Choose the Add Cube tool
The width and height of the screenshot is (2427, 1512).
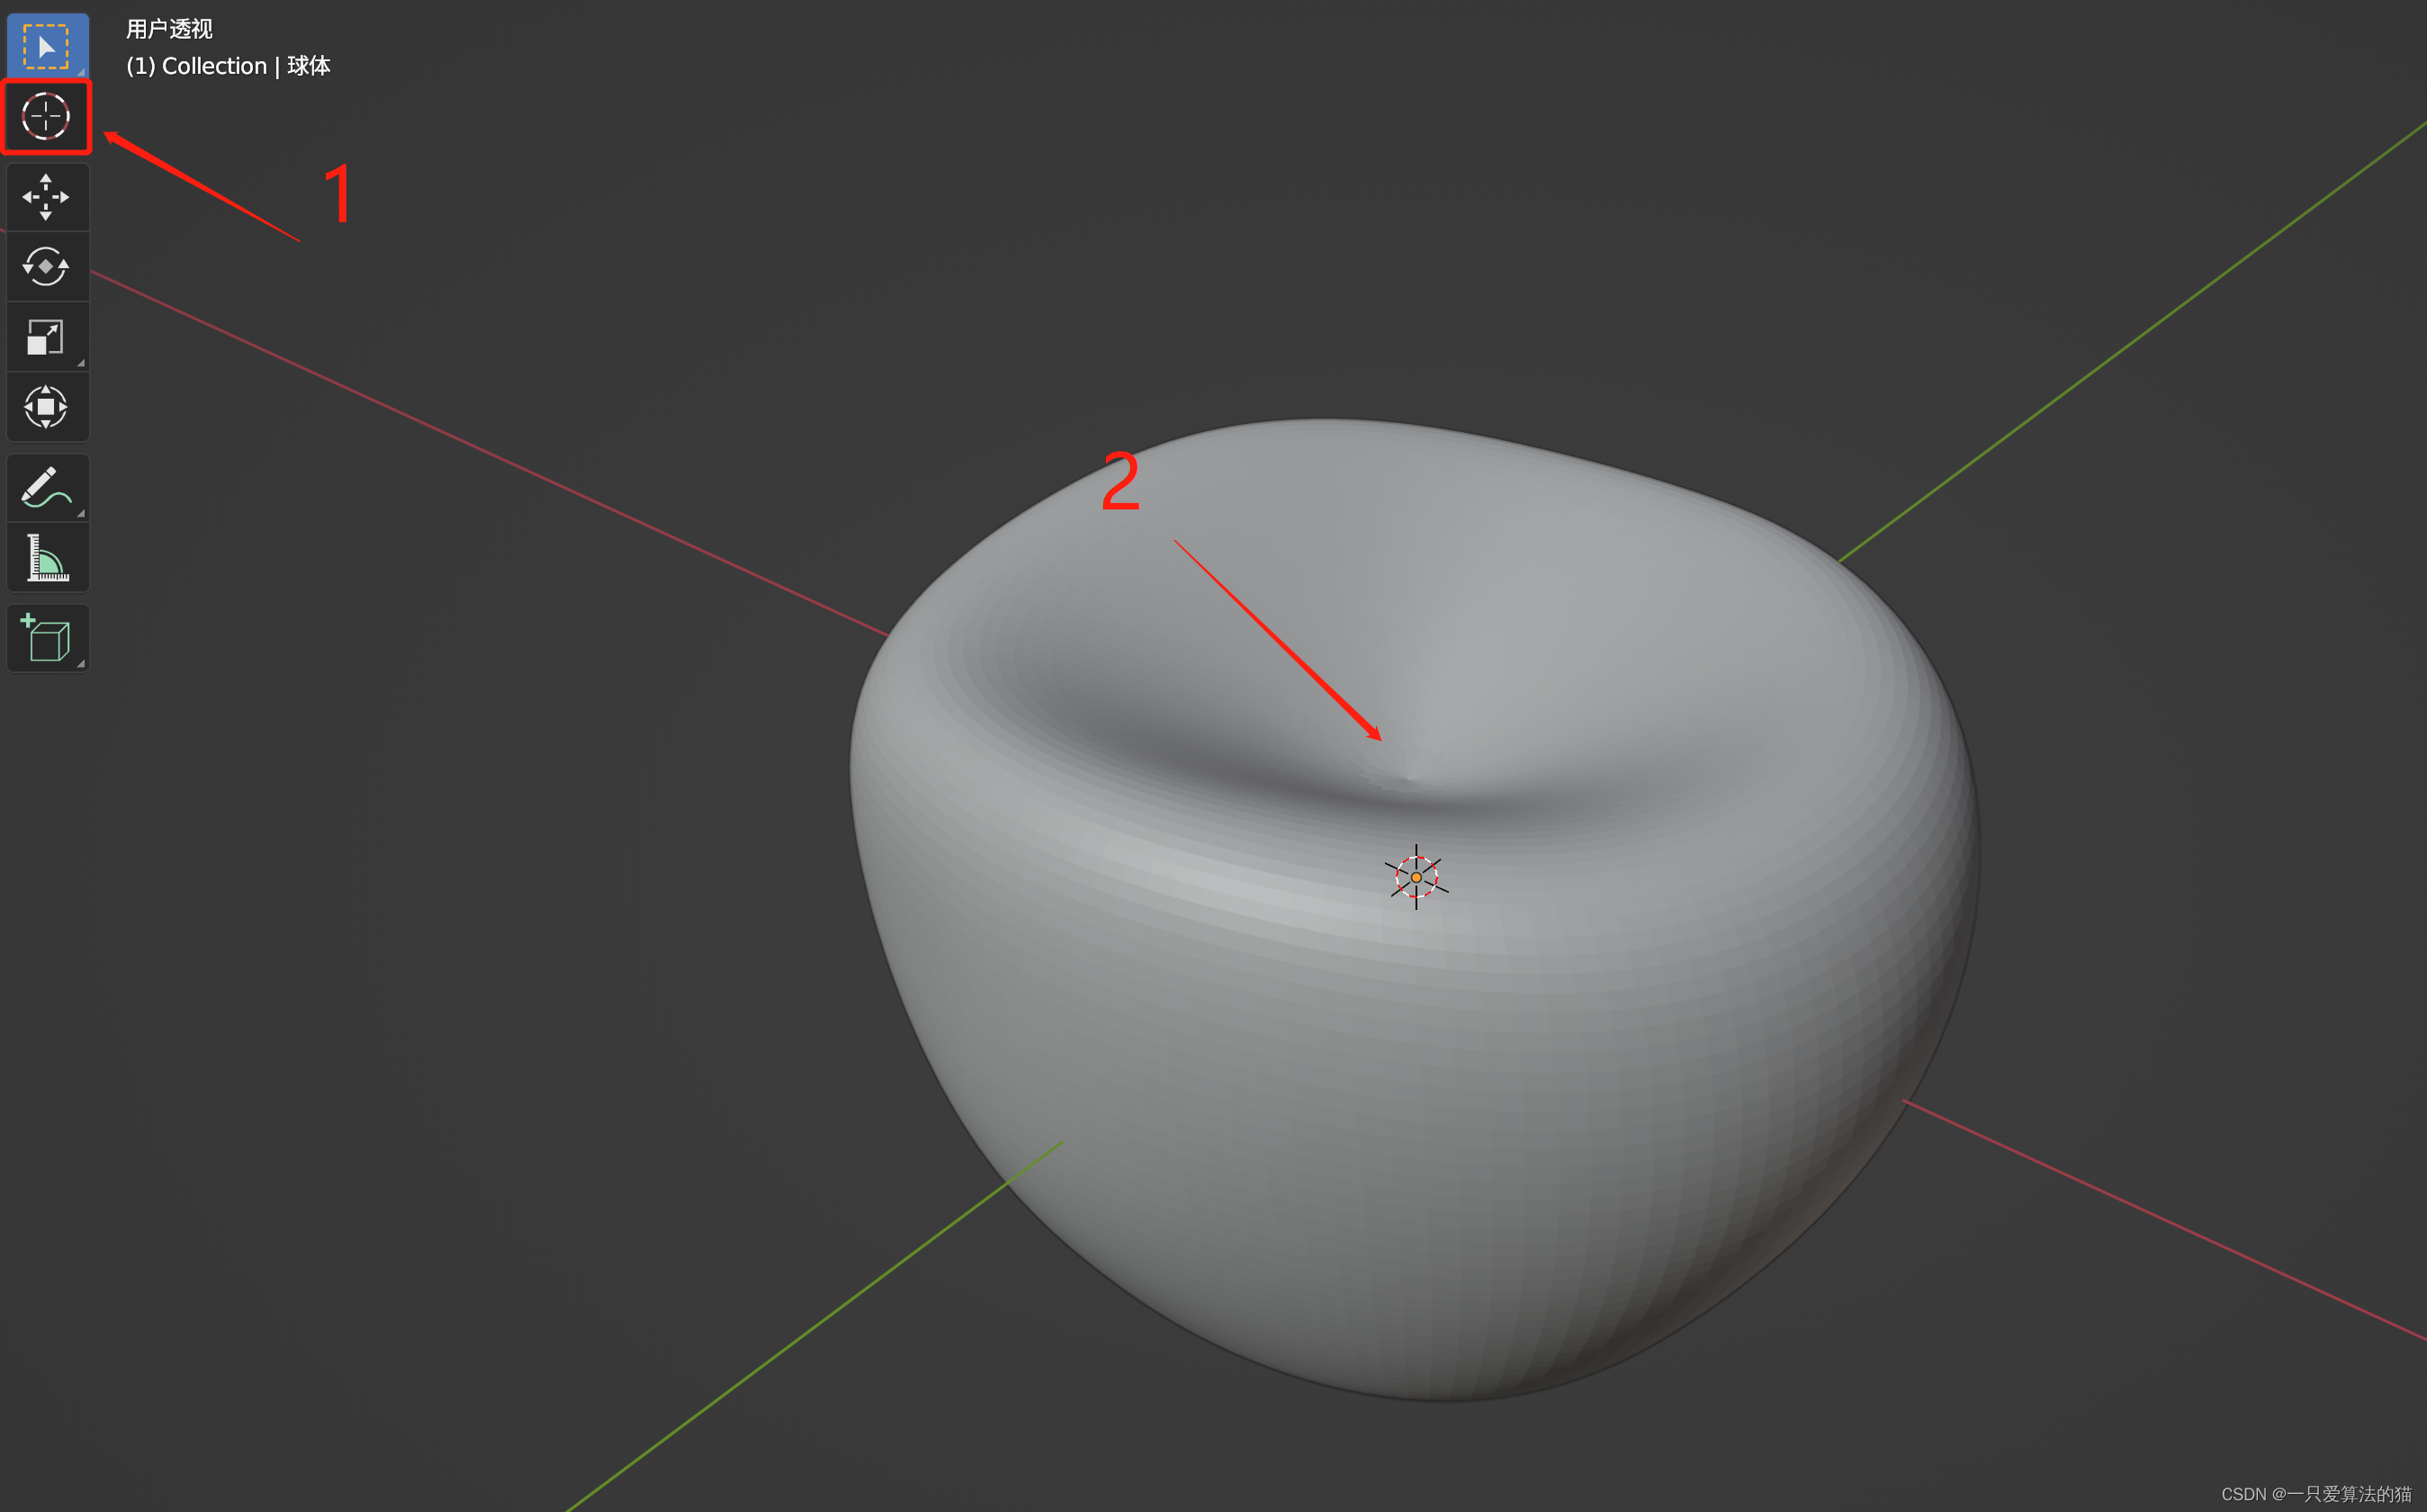[46, 638]
